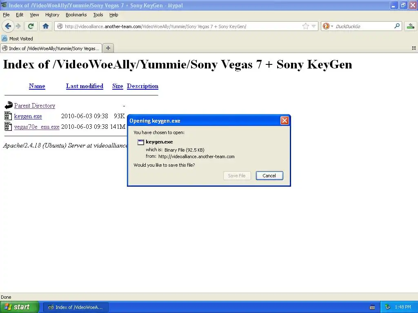Screen dimensions: 418x313
Task: Open the Home page icon
Action: (x=46, y=26)
